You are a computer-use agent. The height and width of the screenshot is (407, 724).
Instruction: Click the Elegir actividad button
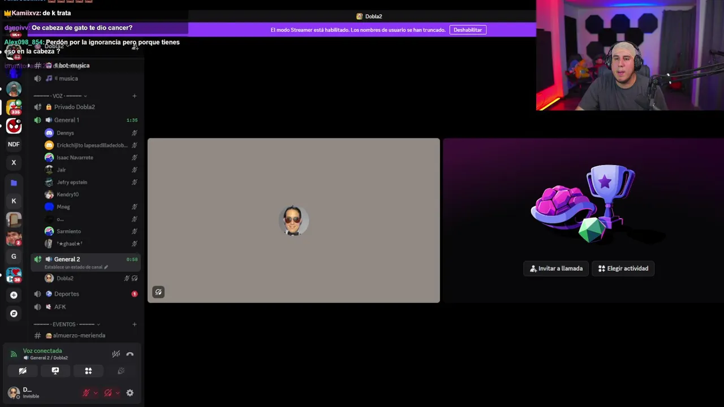[623, 269]
